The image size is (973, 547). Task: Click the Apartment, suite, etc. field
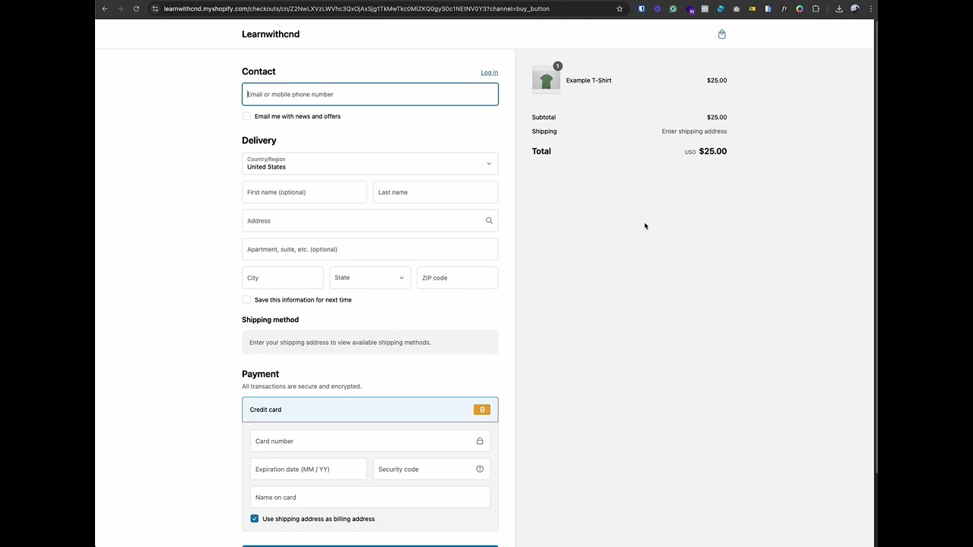tap(370, 249)
